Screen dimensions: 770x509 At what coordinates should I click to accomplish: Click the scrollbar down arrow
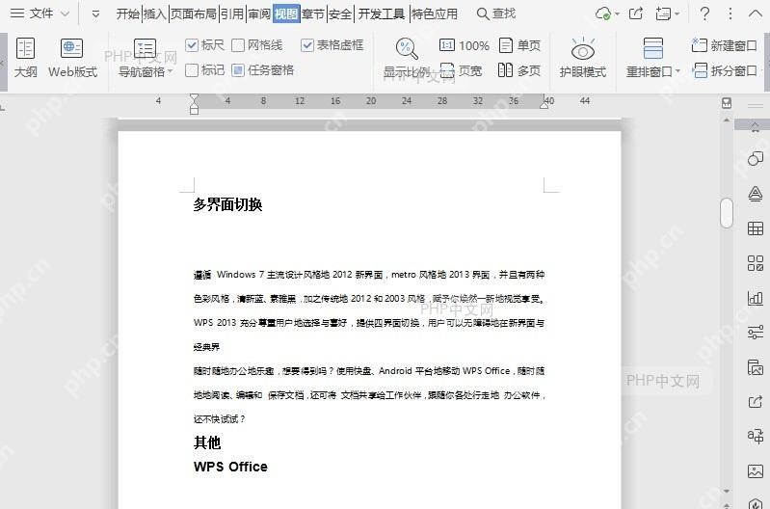tap(727, 491)
